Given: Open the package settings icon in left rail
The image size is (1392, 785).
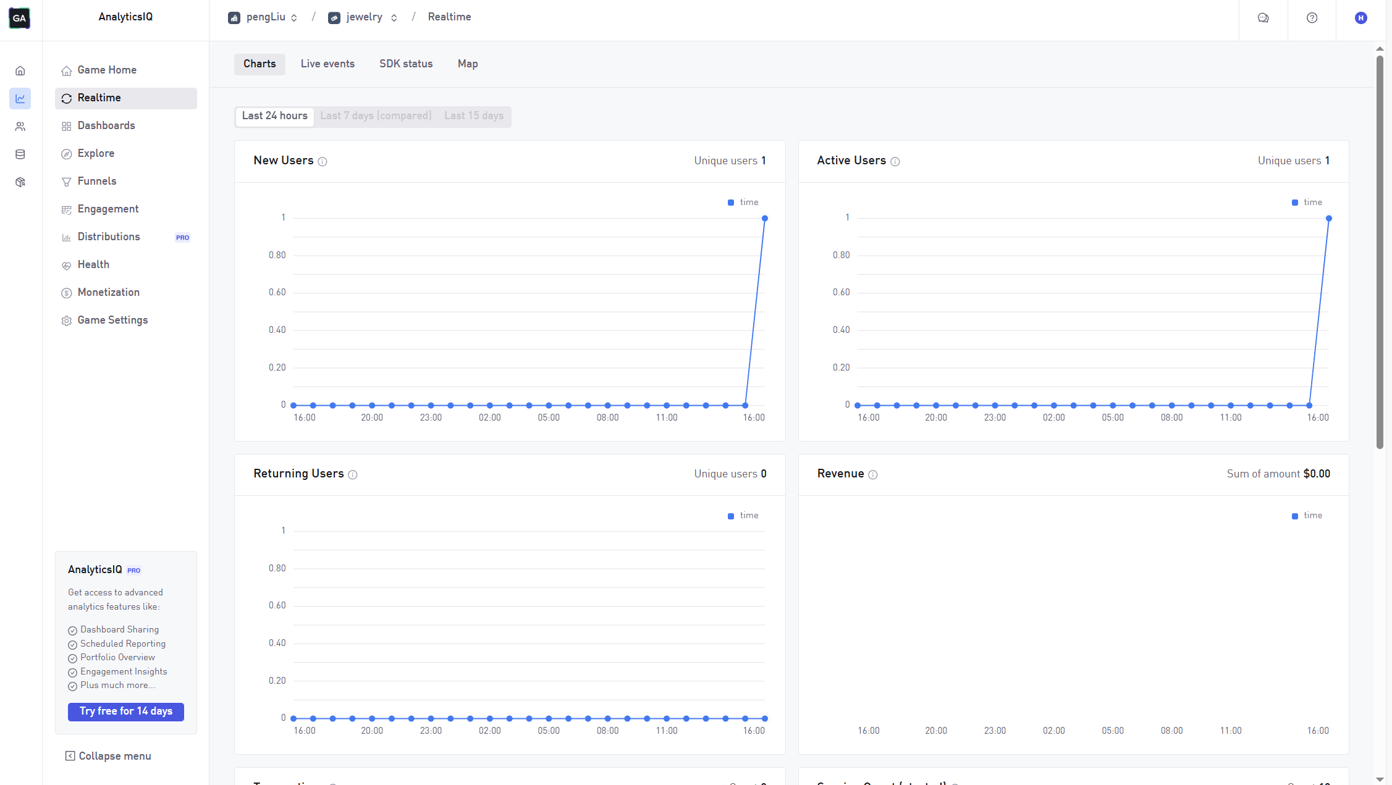Looking at the screenshot, I should (x=20, y=182).
